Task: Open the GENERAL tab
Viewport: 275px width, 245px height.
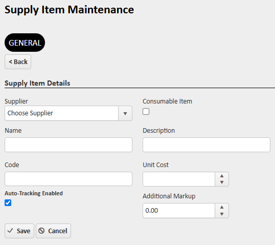Action: [25, 43]
